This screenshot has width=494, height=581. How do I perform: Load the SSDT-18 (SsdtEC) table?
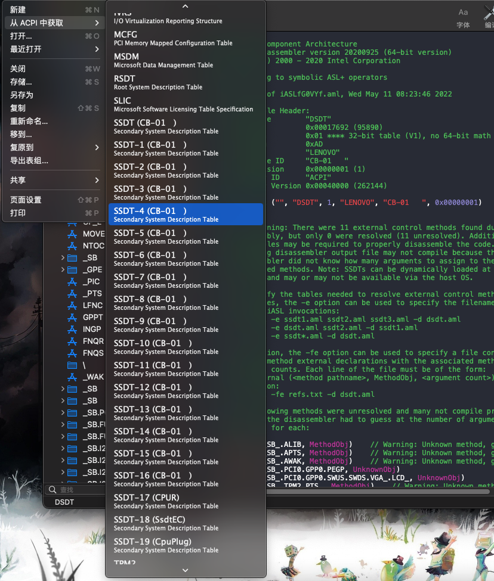click(185, 523)
